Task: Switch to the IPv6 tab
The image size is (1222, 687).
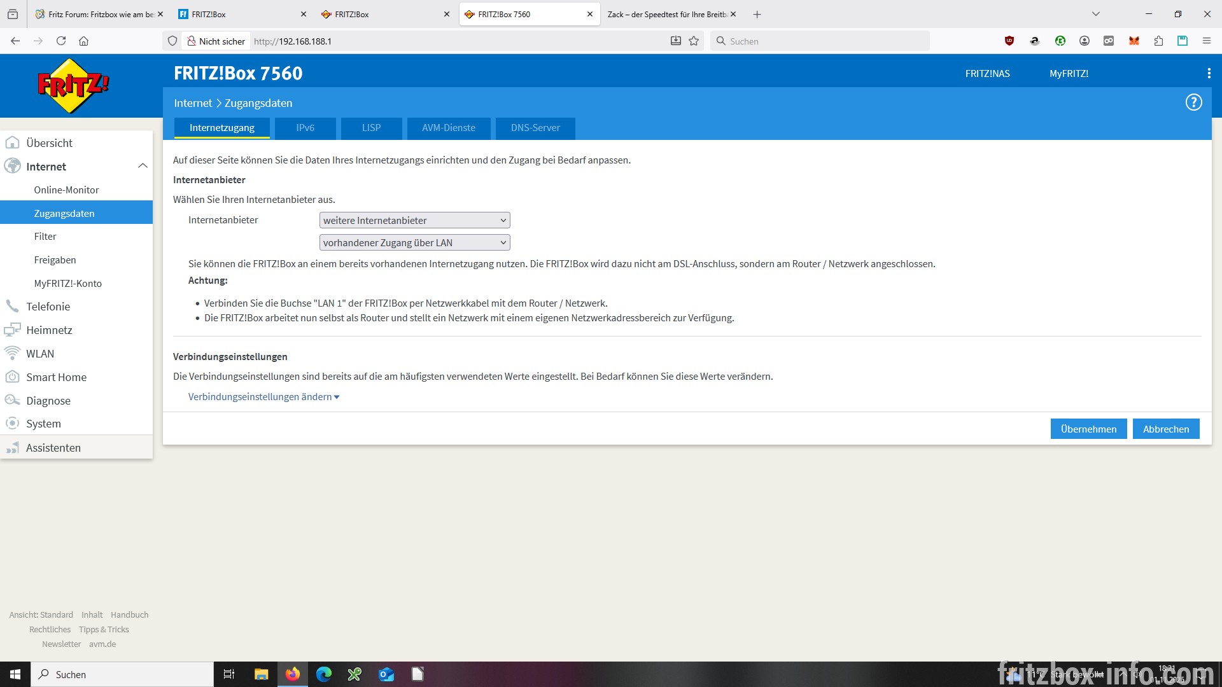Action: (x=305, y=128)
